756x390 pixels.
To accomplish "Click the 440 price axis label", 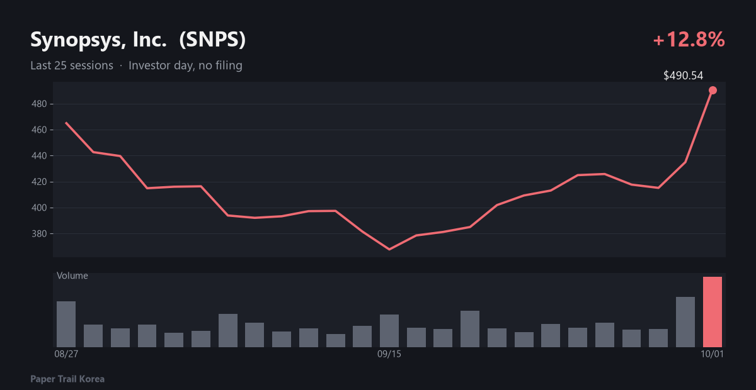I will point(40,156).
